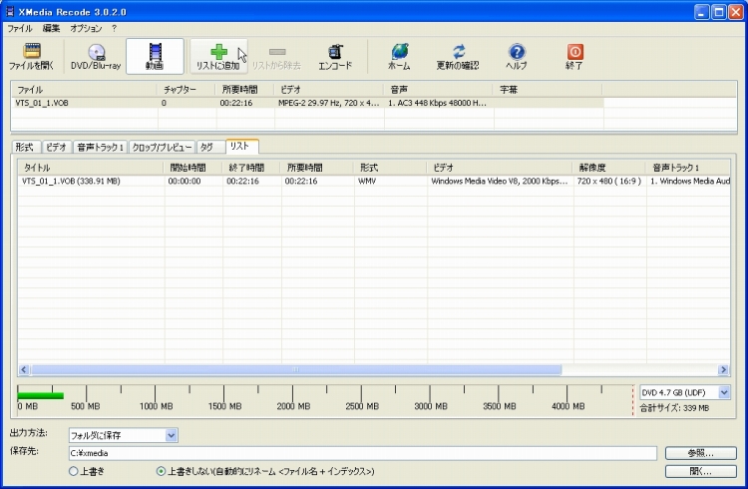The width and height of the screenshot is (748, 489).
Task: Start encoding with the エンコード icon
Action: (335, 56)
